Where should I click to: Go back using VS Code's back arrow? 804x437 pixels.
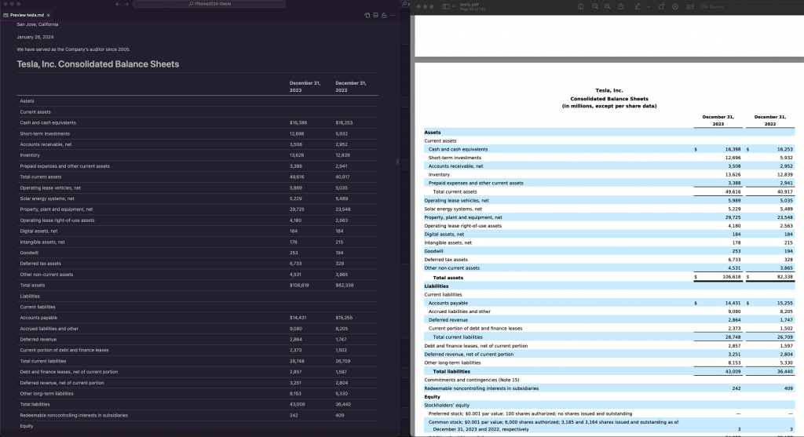[x=118, y=4]
